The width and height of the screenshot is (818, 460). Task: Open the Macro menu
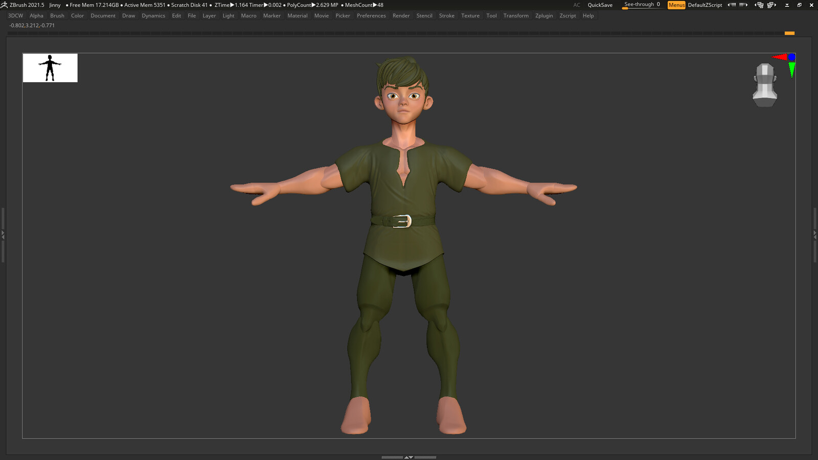(248, 16)
